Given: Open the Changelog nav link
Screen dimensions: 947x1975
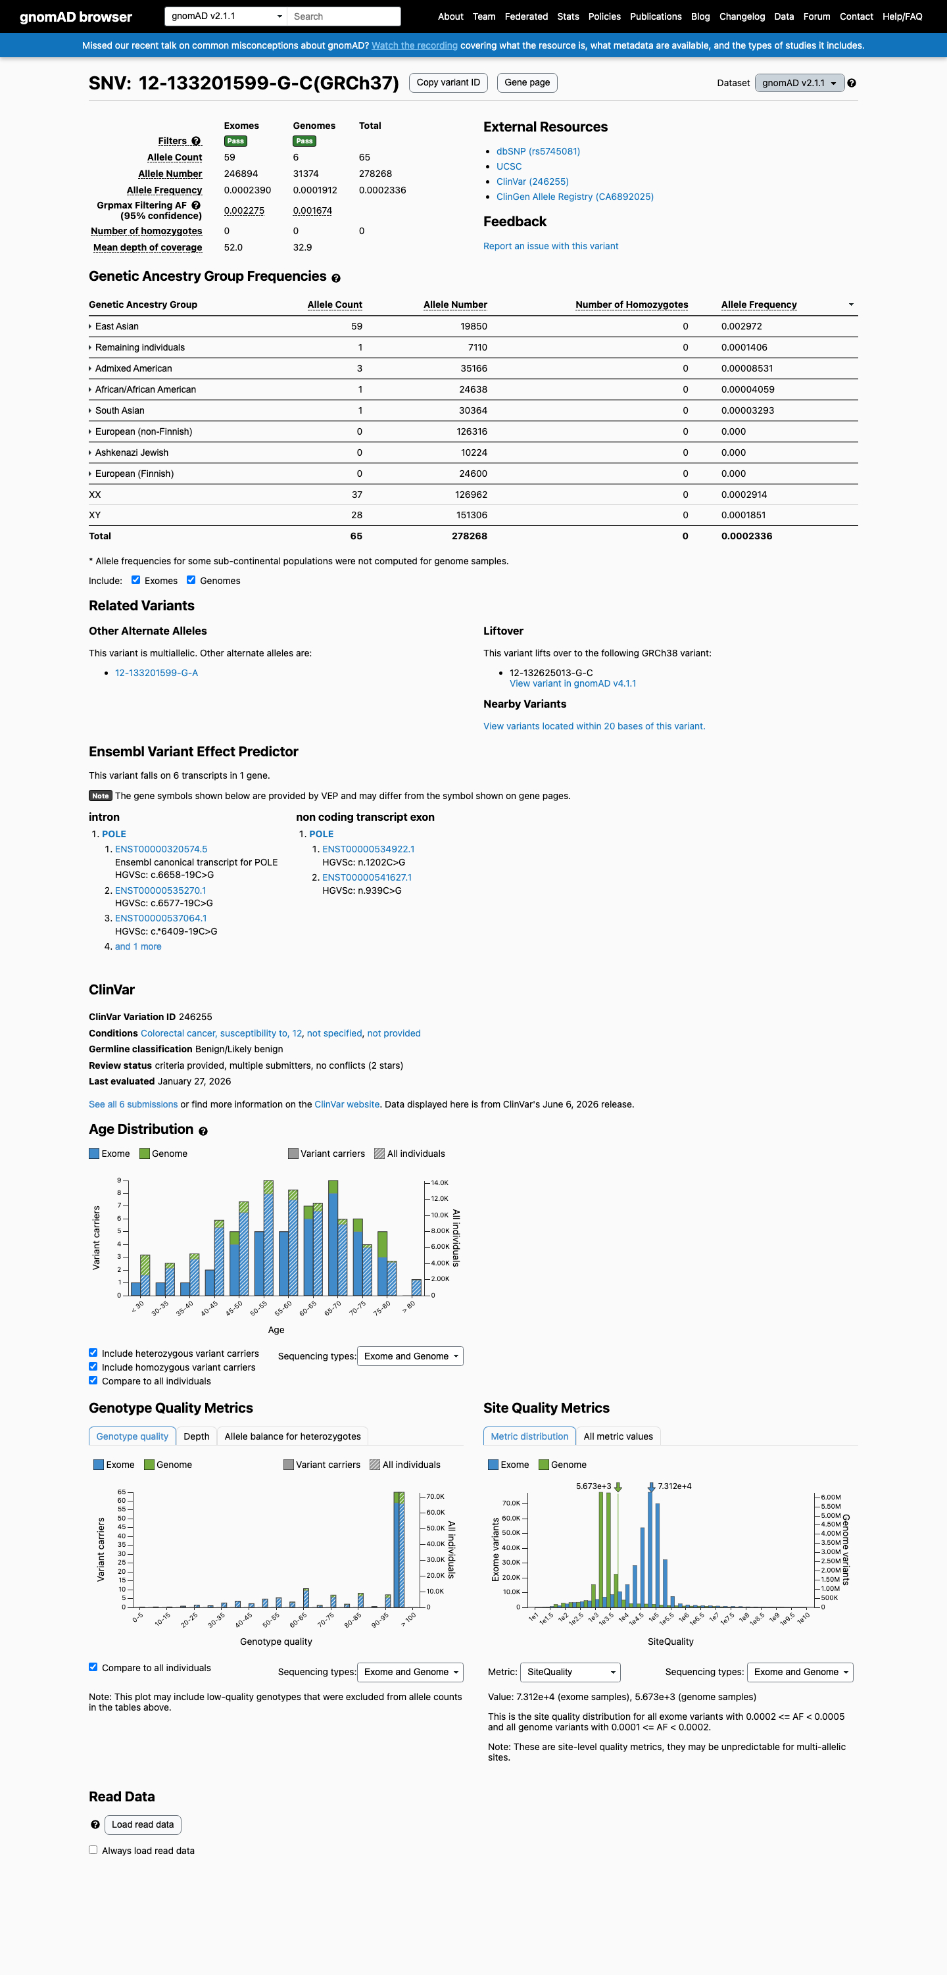Looking at the screenshot, I should (x=742, y=16).
